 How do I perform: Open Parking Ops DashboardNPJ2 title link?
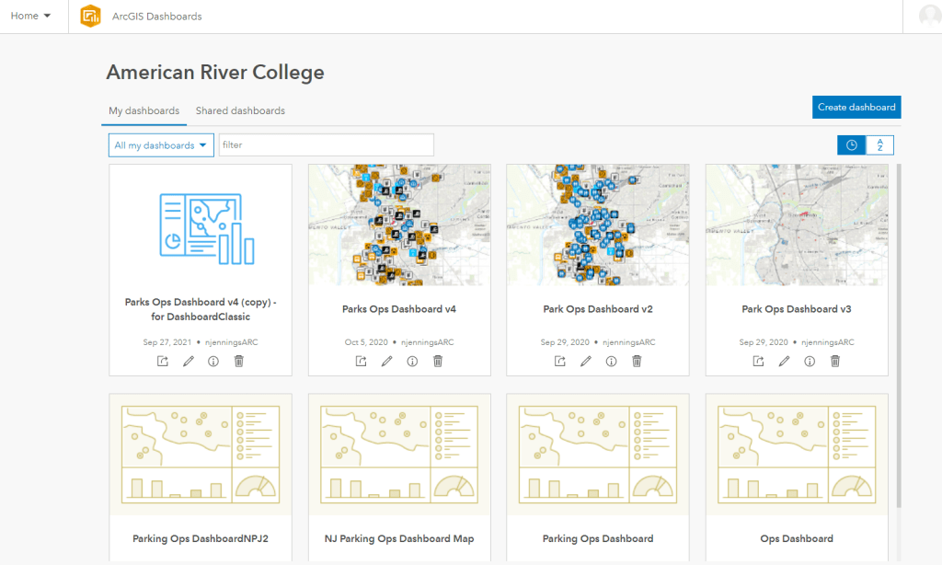(x=200, y=539)
